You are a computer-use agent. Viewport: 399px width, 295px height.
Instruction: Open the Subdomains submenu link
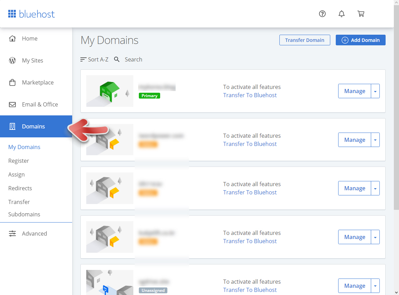coord(24,214)
